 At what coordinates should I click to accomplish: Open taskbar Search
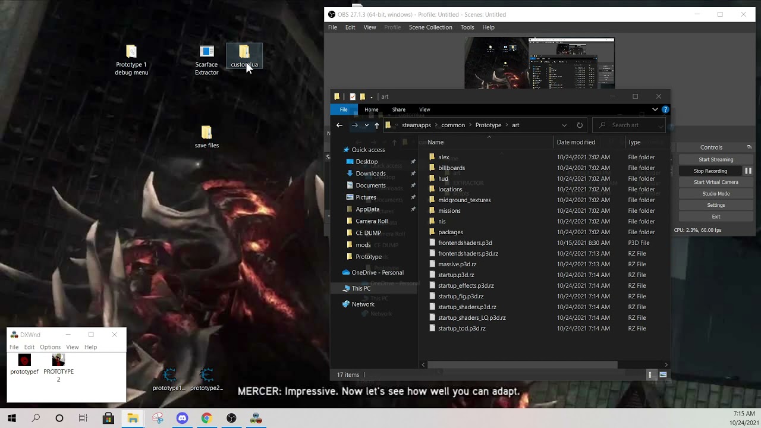[36, 418]
